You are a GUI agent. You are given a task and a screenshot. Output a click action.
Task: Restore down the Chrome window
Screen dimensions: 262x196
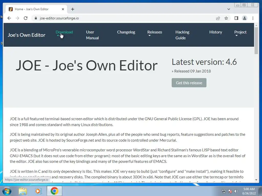point(244,5)
